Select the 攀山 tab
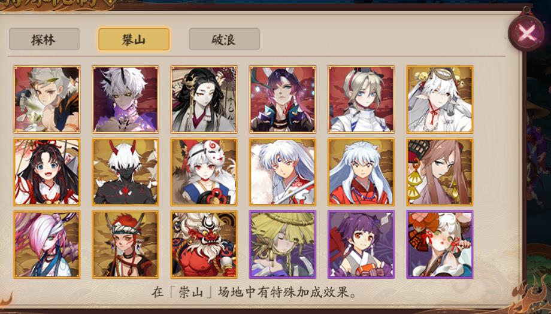Viewport: 551px width, 314px height. pyautogui.click(x=134, y=39)
